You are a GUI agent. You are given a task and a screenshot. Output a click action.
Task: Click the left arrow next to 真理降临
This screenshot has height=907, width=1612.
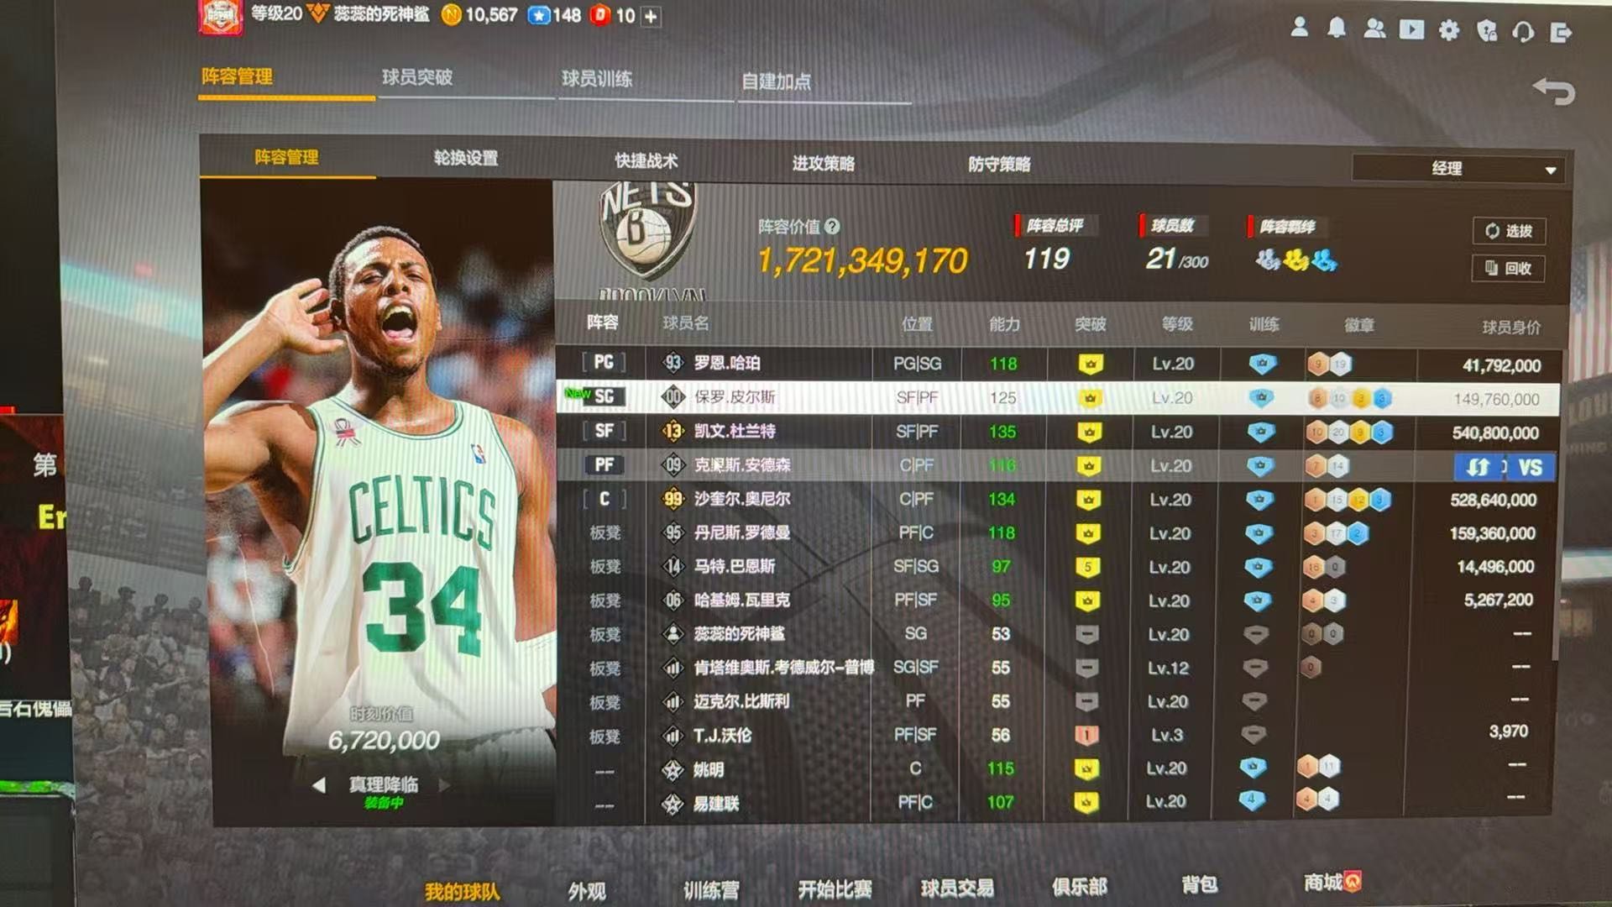[x=319, y=785]
